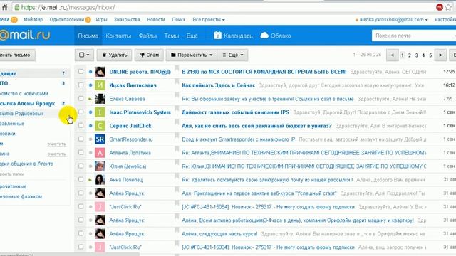This screenshot has width=456, height=256.
Task: Click the bookmark star icon in address bar
Action: click(449, 7)
